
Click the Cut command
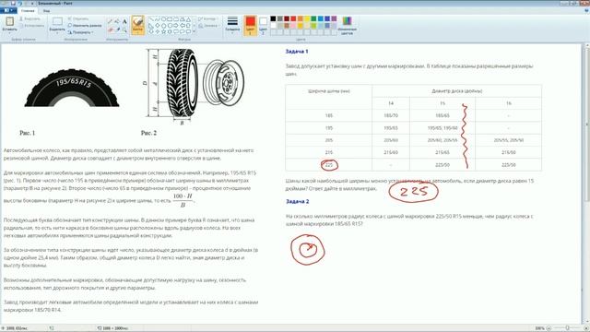coord(30,18)
